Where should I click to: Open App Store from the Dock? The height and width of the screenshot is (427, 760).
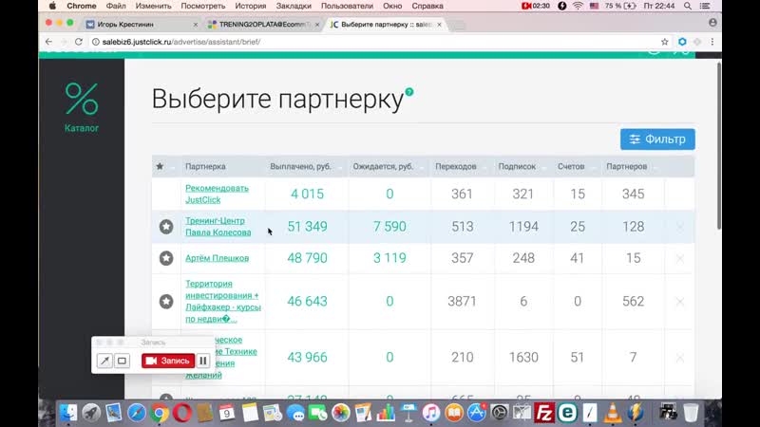tap(477, 413)
